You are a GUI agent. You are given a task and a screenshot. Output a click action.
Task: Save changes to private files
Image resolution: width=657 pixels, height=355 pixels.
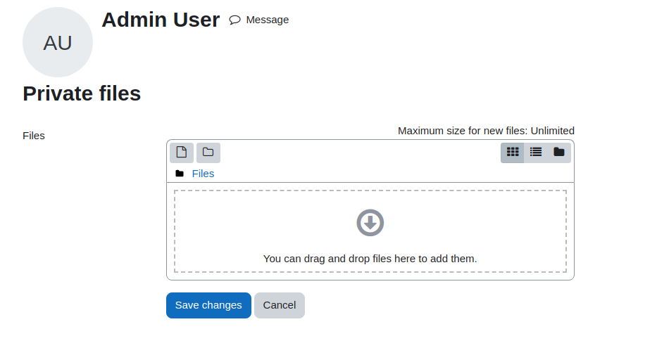pyautogui.click(x=208, y=305)
